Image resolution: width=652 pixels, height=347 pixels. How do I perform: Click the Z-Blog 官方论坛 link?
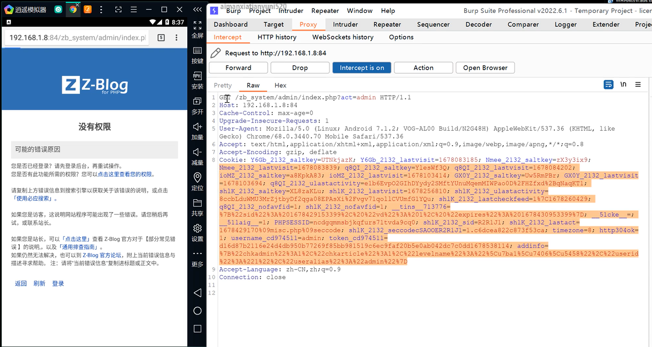tap(102, 255)
